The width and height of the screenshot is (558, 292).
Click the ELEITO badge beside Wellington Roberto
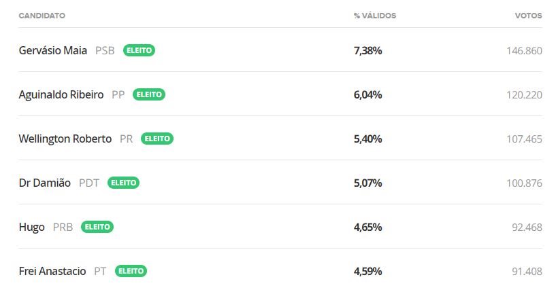pyautogui.click(x=157, y=139)
